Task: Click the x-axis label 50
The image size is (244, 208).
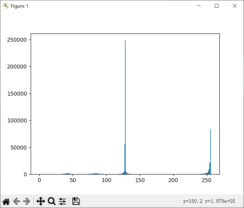Action: pyautogui.click(x=73, y=180)
